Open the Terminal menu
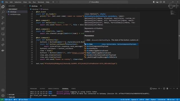 (41, 2)
